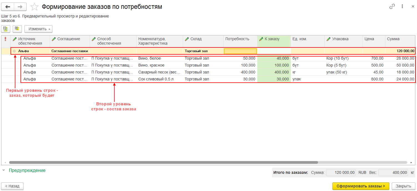Click the 120 000,00 total in the Альфа group row
This screenshot has height=191, width=417.
click(400, 51)
